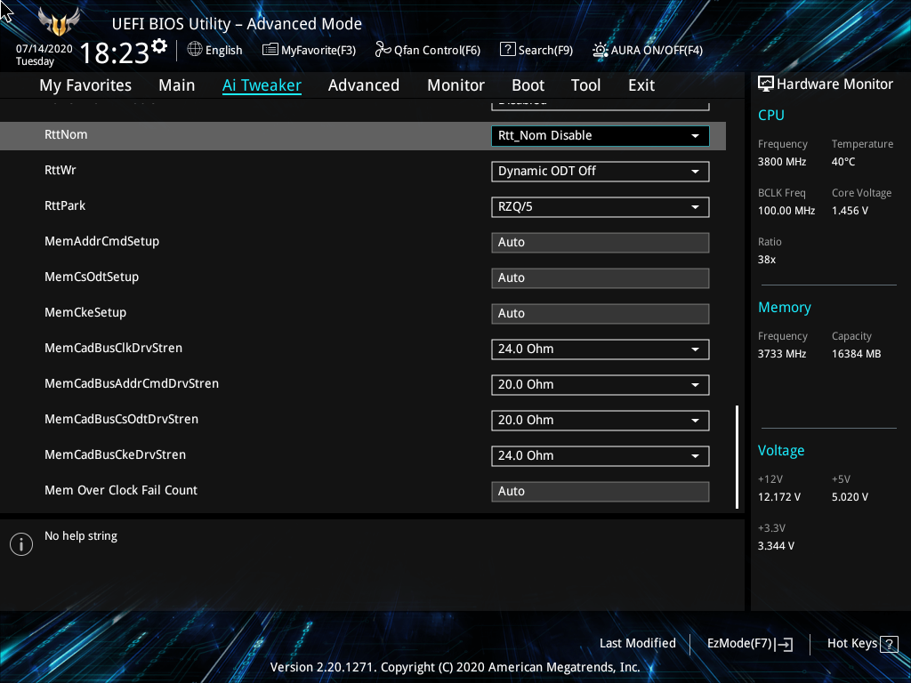The image size is (911, 683).
Task: Click Last Modified button
Action: pyautogui.click(x=637, y=644)
